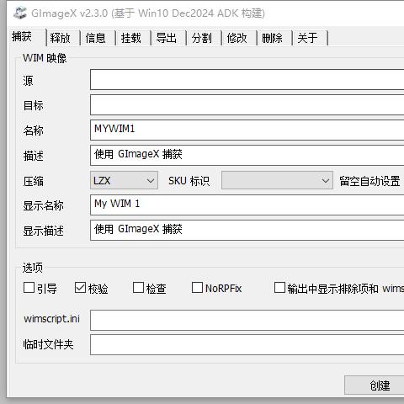Screen dimensions: 404x404
Task: Click the GImageX app icon in title bar
Action: click(x=20, y=13)
